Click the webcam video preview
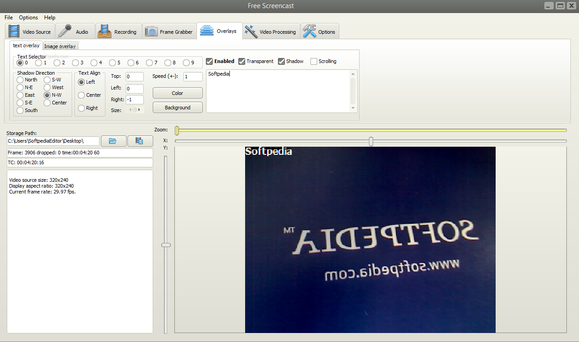The height and width of the screenshot is (342, 579). tap(370, 240)
